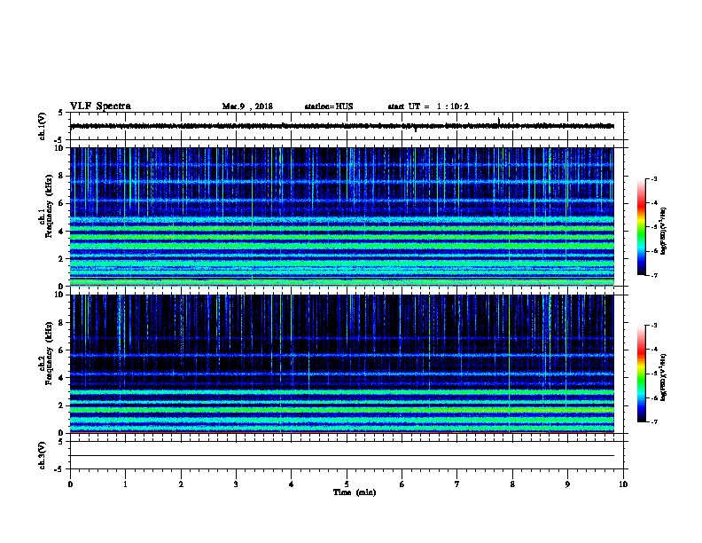Click the "8" frequency tick of ch.2 spectrogram
The image size is (702, 543).
pyautogui.click(x=61, y=323)
